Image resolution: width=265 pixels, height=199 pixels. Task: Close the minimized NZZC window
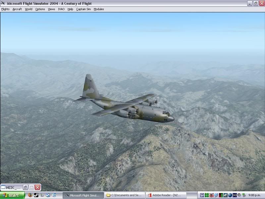coord(37,187)
